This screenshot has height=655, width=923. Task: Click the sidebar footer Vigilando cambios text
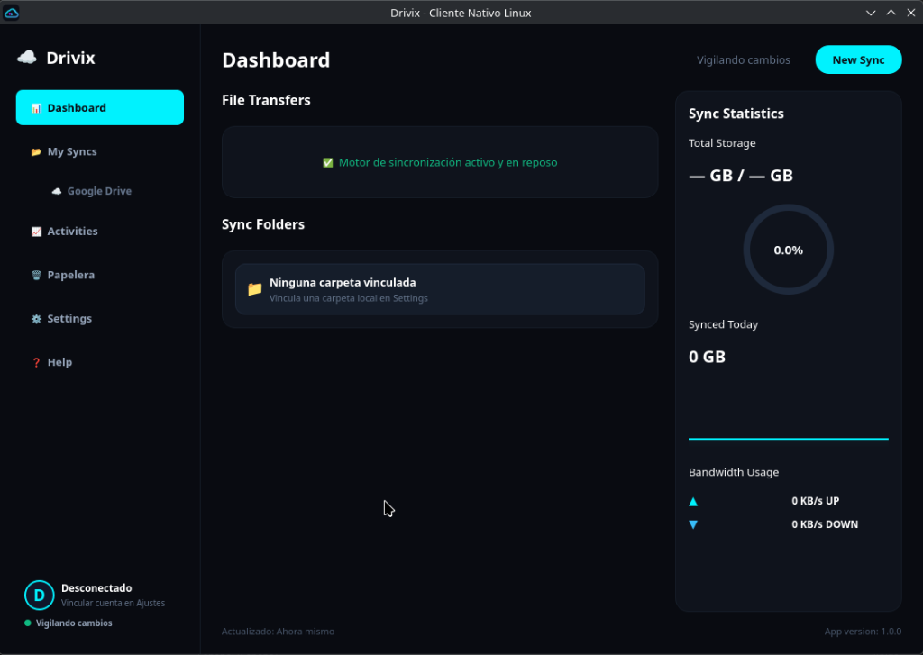[x=74, y=623]
